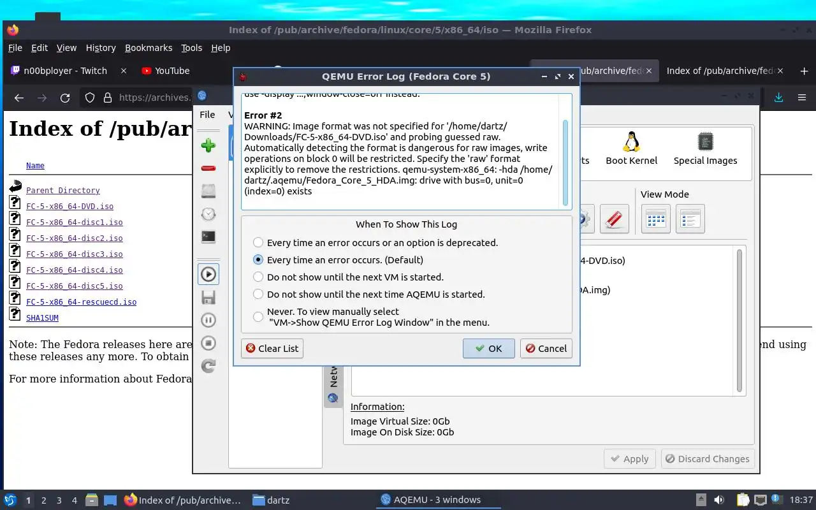Click the volume speaker tray icon
Image resolution: width=816 pixels, height=510 pixels.
pos(718,500)
